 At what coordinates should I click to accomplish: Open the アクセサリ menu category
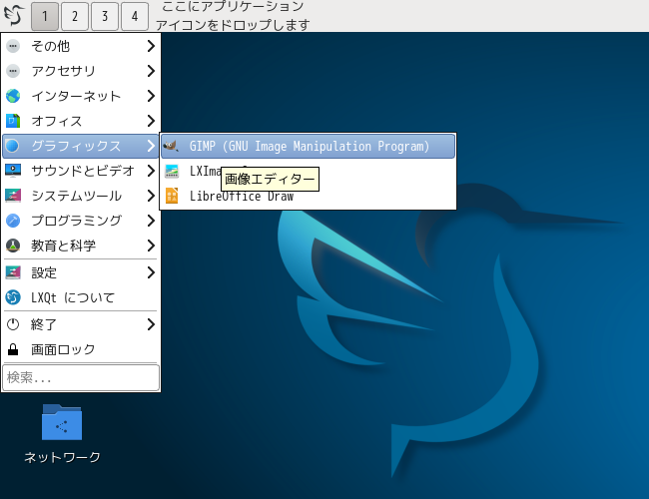tap(81, 71)
